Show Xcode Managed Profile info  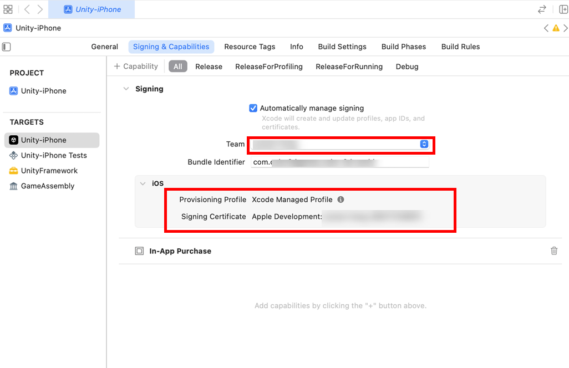pos(341,200)
